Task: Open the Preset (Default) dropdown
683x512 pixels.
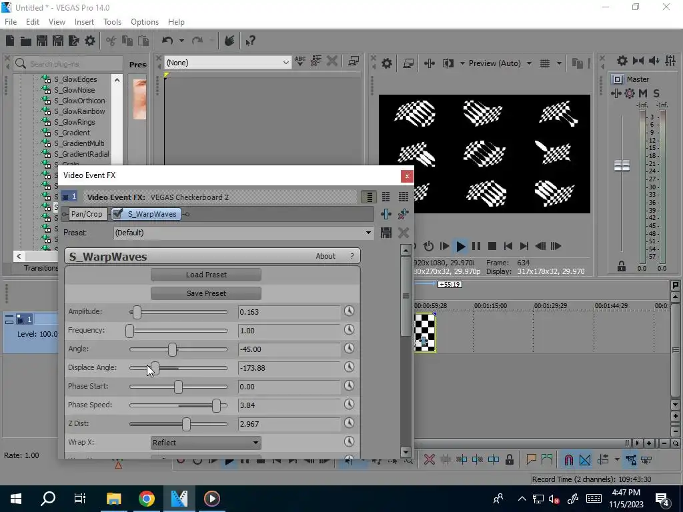Action: 243,233
